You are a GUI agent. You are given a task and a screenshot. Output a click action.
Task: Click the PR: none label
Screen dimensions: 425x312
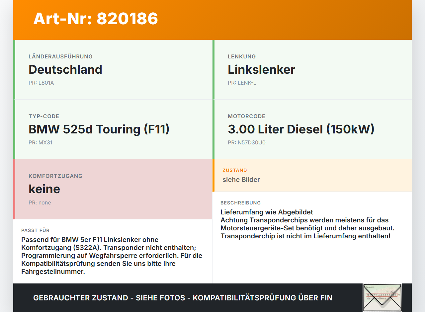[40, 202]
